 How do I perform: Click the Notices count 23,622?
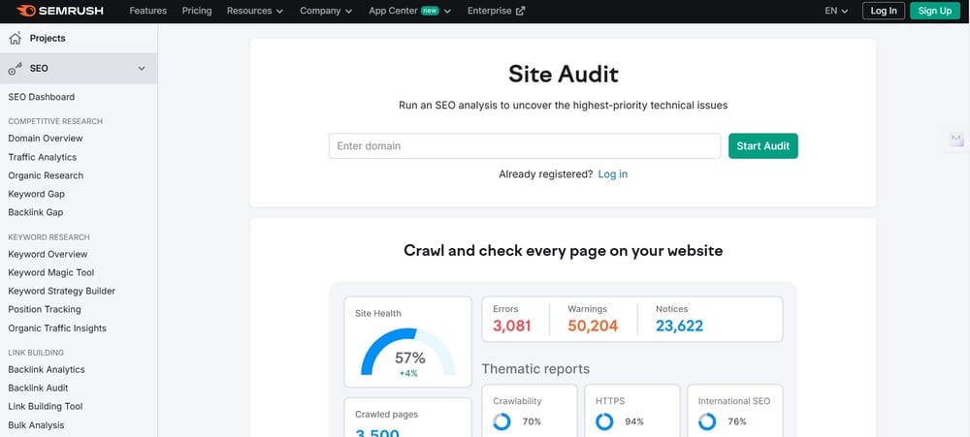[x=679, y=326]
